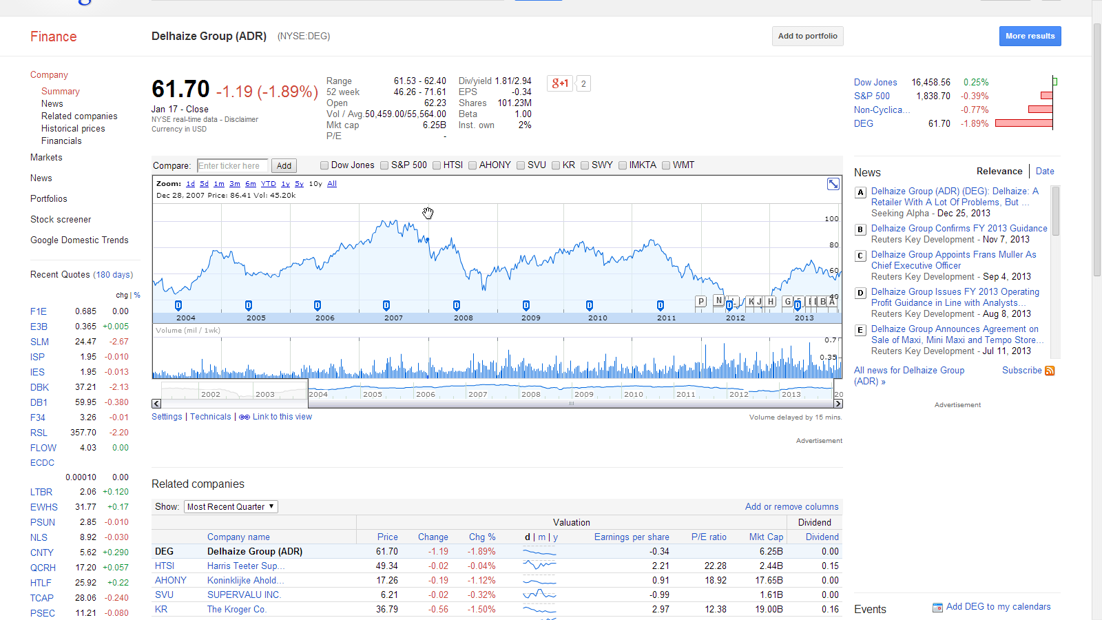
Task: Sort news by Date tab
Action: [x=1044, y=171]
